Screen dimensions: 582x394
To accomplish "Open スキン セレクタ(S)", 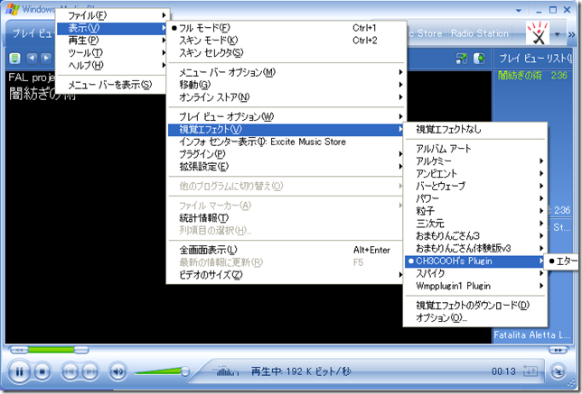I will (x=286, y=53).
